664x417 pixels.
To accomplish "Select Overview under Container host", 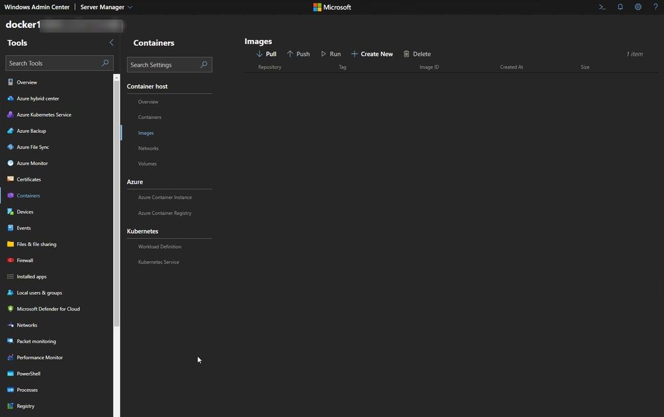I will pos(148,102).
